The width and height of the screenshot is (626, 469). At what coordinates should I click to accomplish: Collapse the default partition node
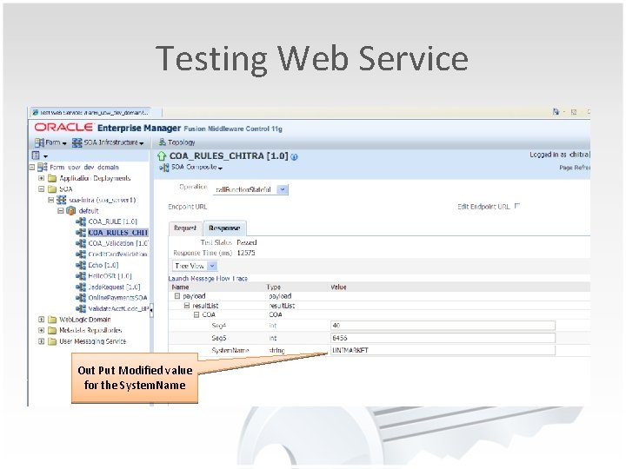[60, 210]
